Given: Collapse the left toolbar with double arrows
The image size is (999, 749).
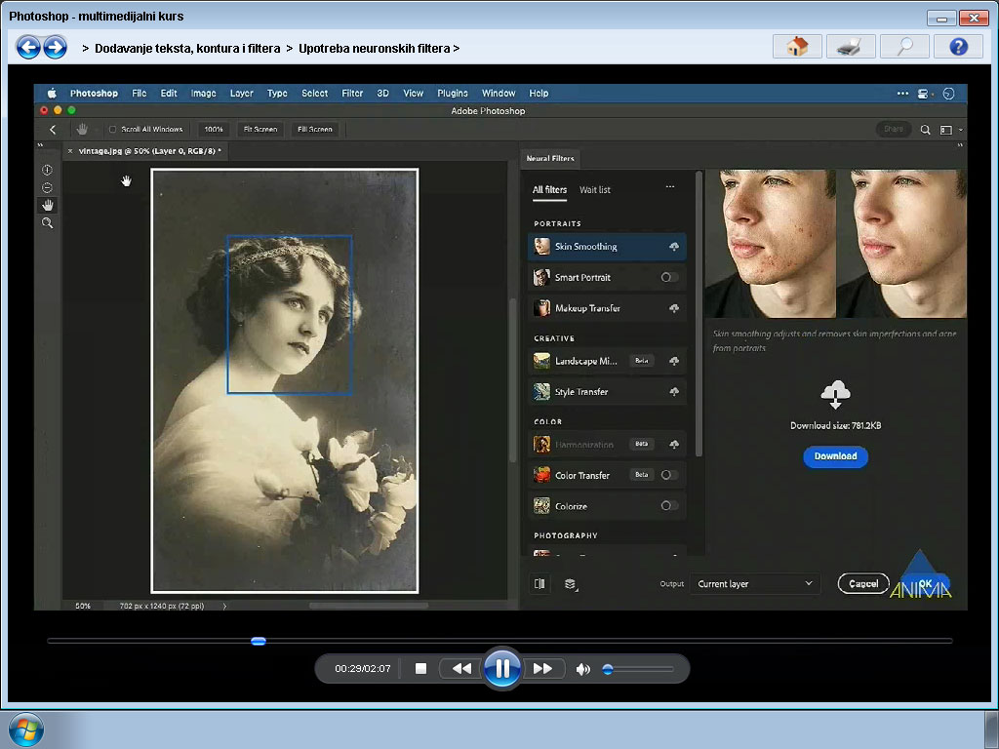Looking at the screenshot, I should coord(41,145).
